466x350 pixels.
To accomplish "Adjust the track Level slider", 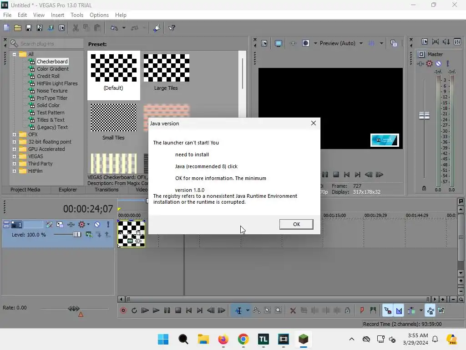I will click(x=76, y=235).
